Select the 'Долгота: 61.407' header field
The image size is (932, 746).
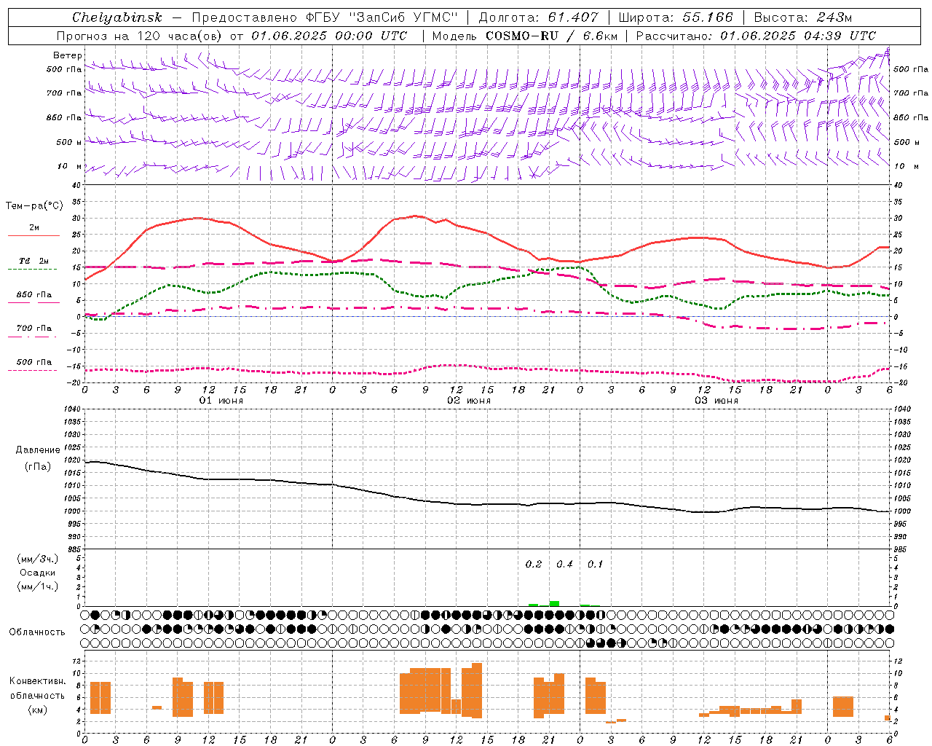539,17
